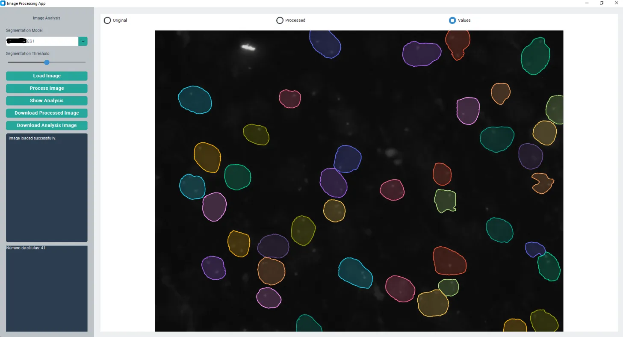This screenshot has width=623, height=337.
Task: Click the segmented cell image canvas
Action: (x=359, y=180)
